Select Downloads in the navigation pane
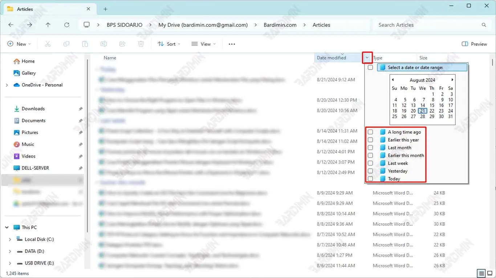The width and height of the screenshot is (496, 278). click(x=33, y=109)
